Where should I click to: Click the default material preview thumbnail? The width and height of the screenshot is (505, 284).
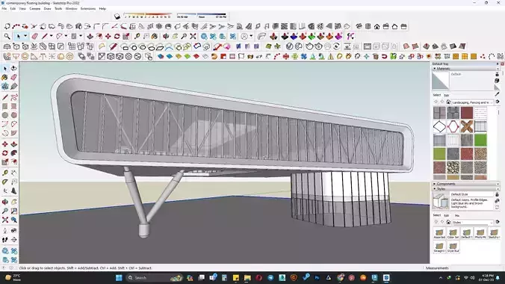[440, 80]
